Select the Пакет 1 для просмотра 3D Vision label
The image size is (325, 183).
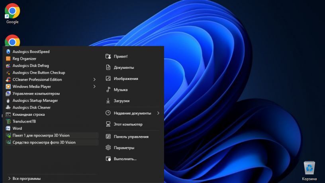pos(41,135)
